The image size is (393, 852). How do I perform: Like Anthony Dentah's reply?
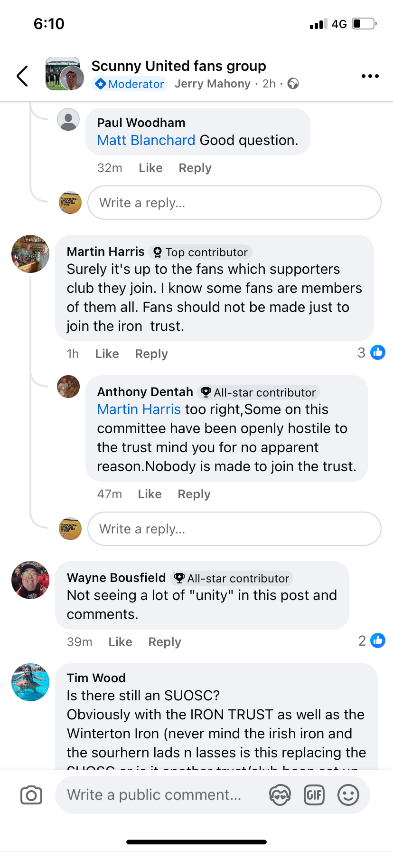pos(150,494)
